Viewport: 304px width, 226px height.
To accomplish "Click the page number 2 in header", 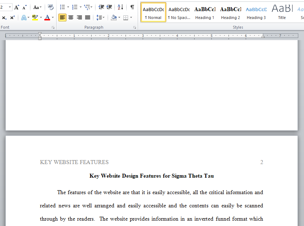I will point(262,162).
